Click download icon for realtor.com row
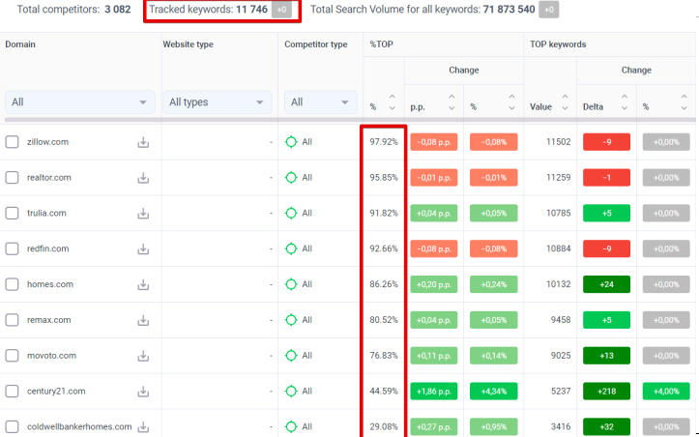 coord(143,178)
